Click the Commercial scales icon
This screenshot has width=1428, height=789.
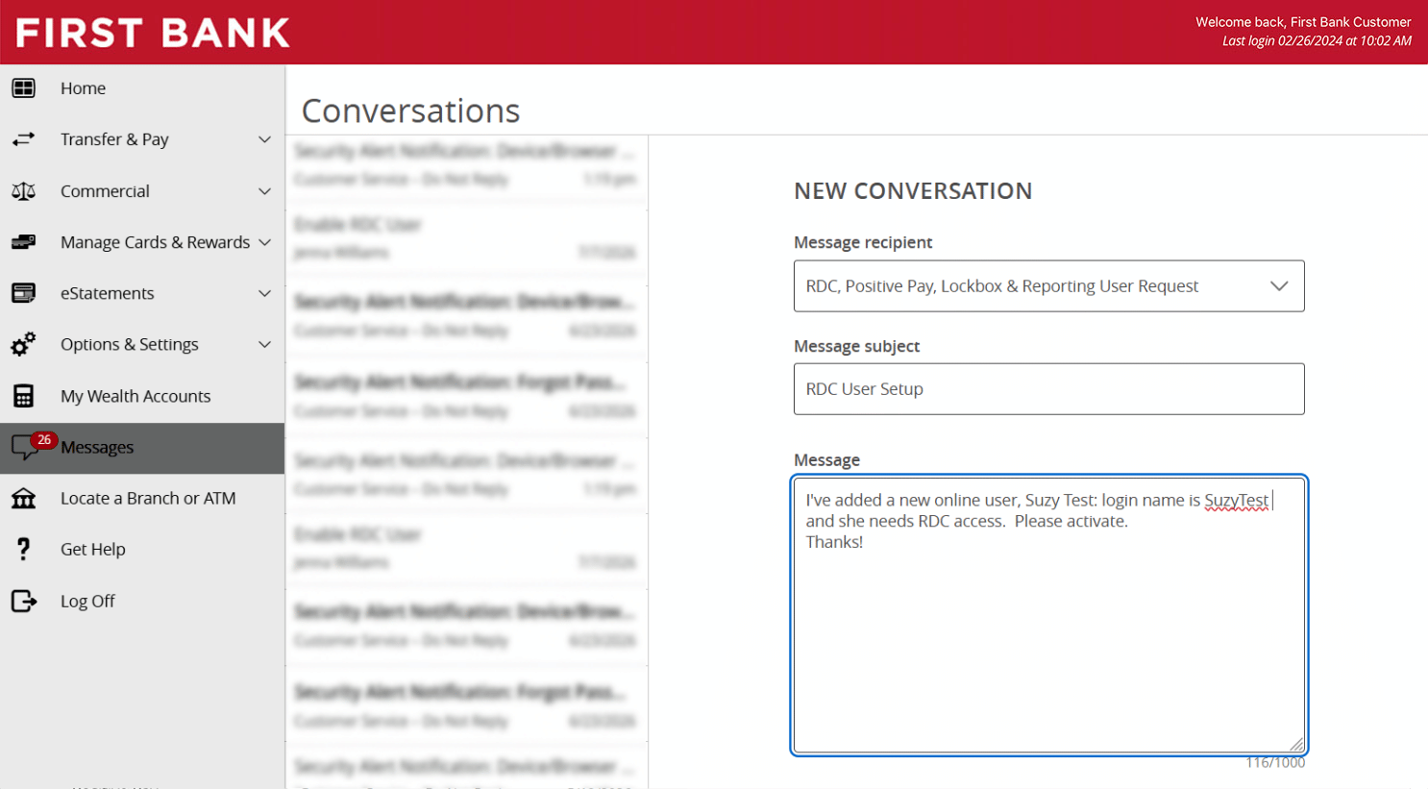point(24,191)
